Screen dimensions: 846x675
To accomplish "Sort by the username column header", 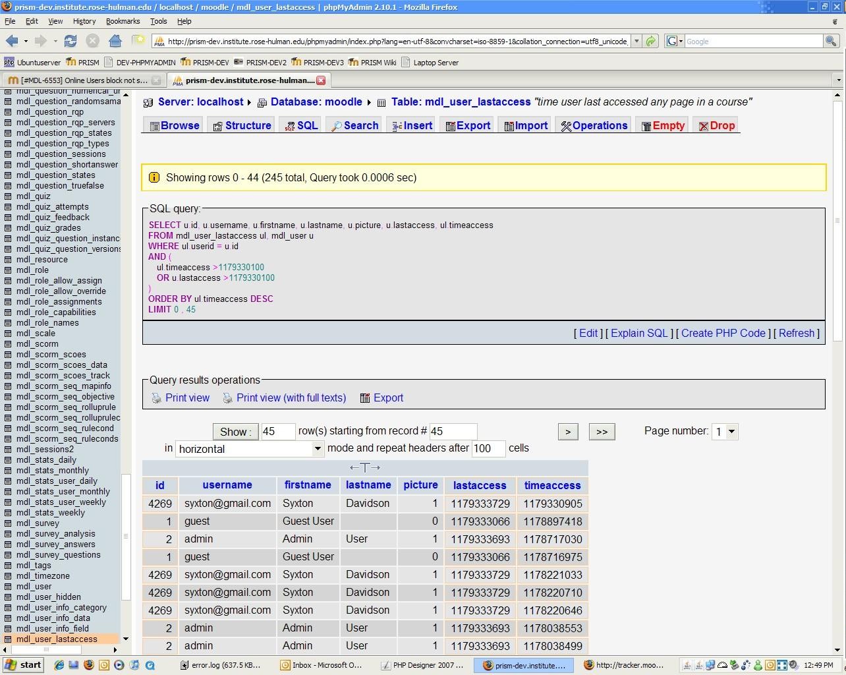I will 227,485.
